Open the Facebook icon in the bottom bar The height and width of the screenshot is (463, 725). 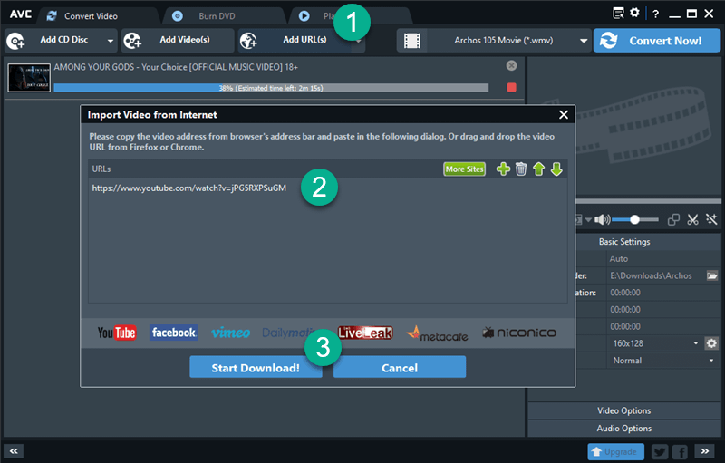[680, 451]
